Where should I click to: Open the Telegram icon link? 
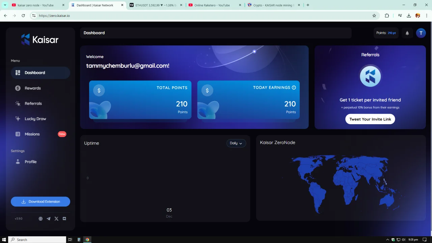pyautogui.click(x=49, y=219)
